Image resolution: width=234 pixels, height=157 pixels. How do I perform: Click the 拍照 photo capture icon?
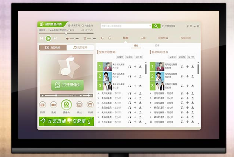(43, 105)
